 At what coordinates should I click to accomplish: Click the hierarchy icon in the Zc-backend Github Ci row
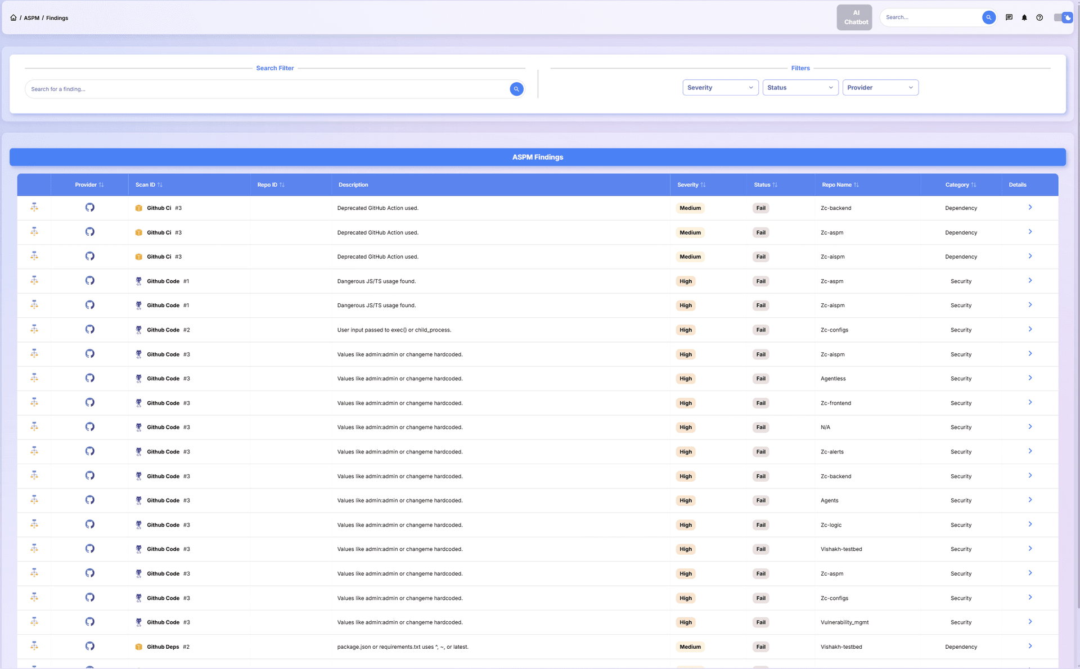coord(34,207)
